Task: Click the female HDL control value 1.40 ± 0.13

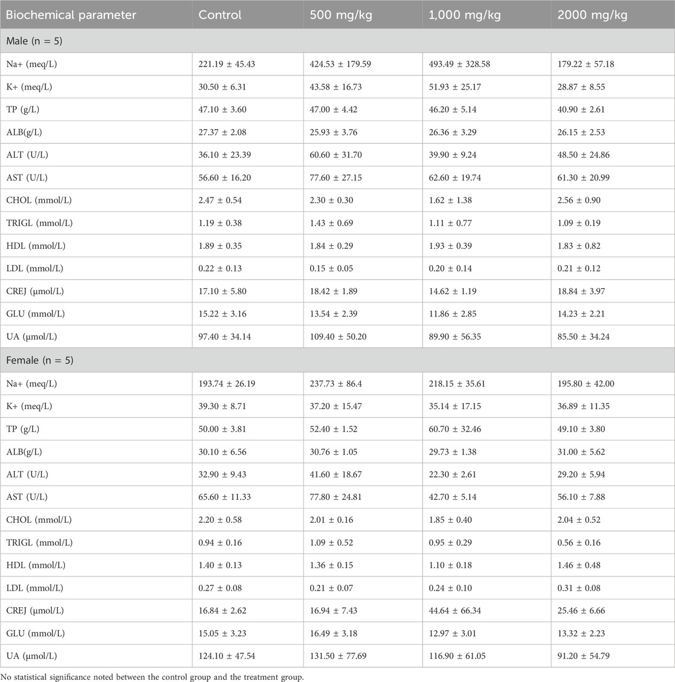Action: [220, 565]
